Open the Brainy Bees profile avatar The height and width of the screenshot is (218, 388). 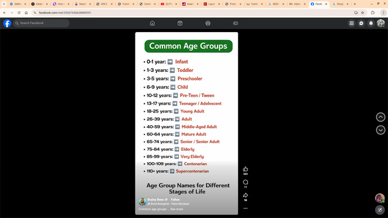point(142,202)
